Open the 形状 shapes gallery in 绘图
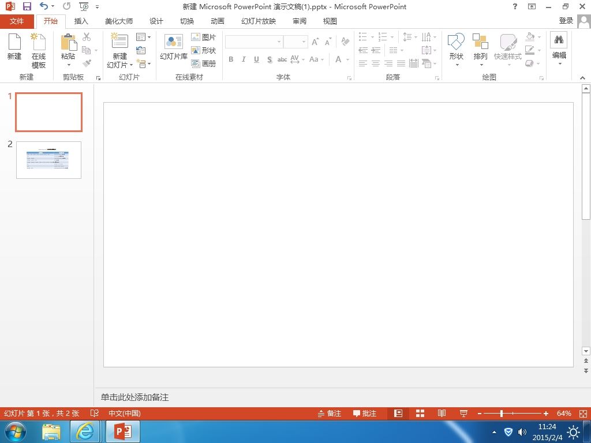Viewport: 591px width, 443px height. (456, 50)
